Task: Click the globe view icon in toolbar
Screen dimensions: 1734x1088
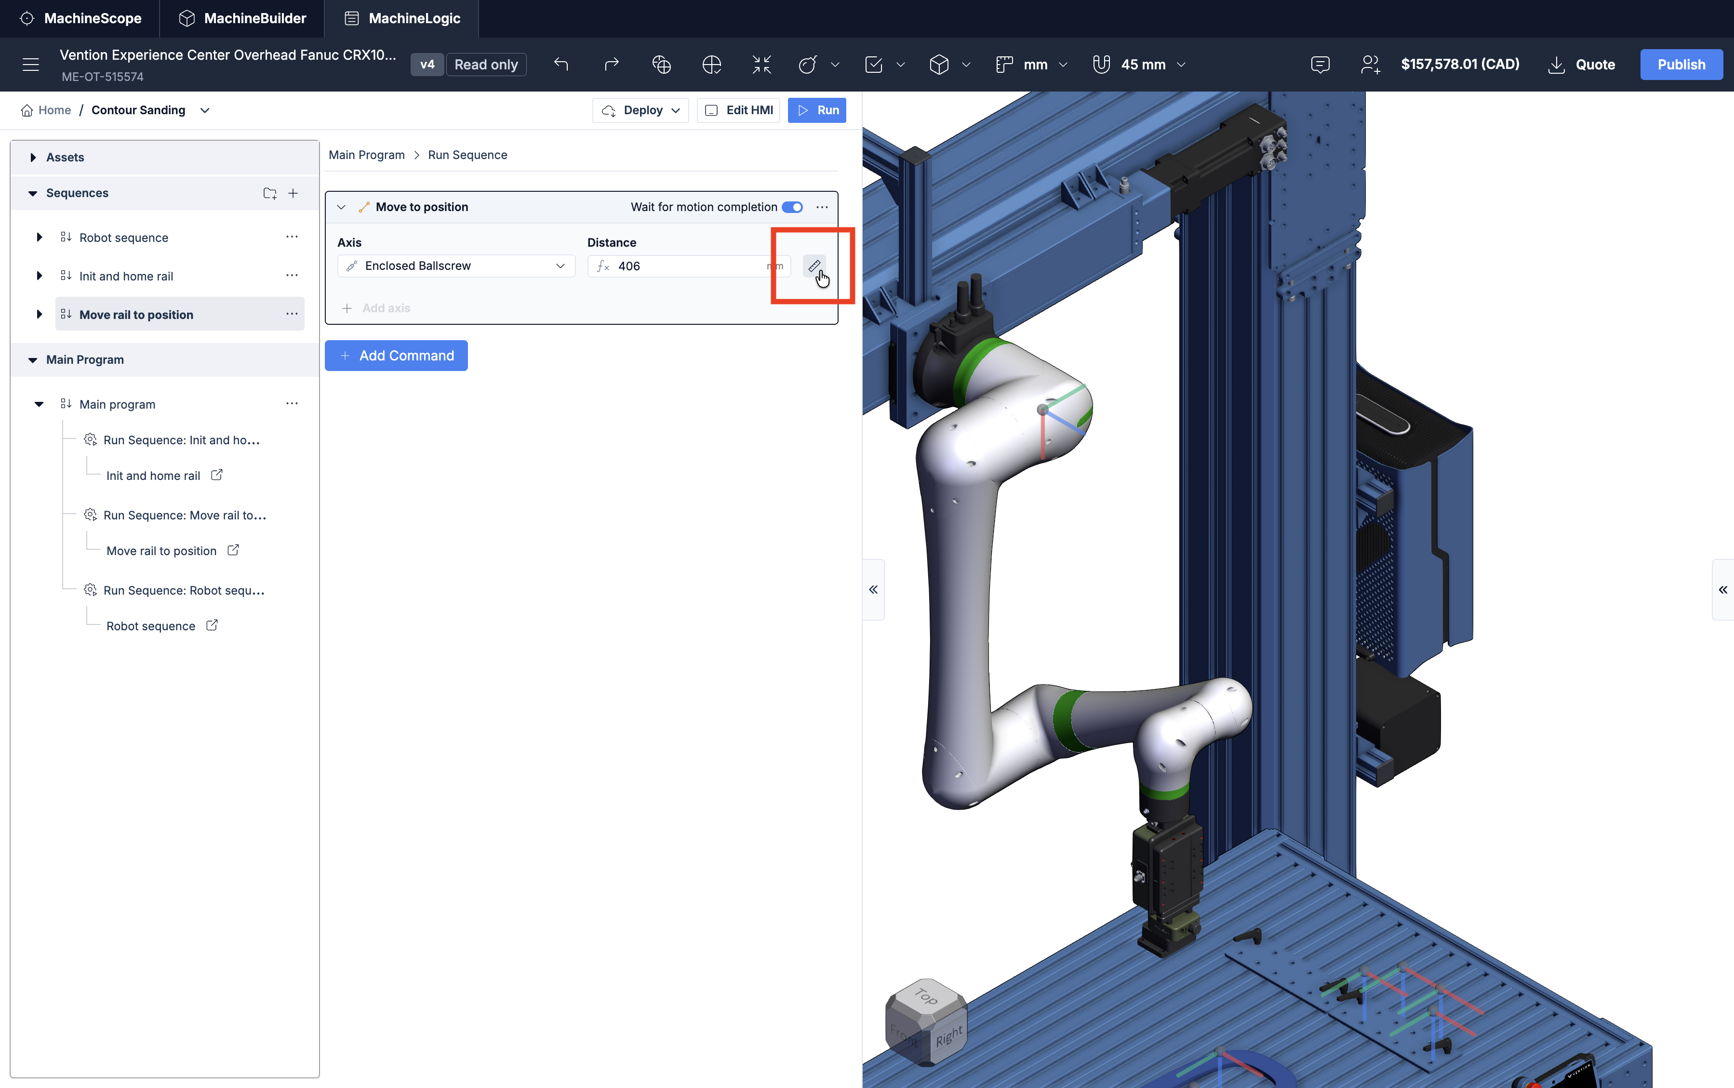Action: (x=661, y=65)
